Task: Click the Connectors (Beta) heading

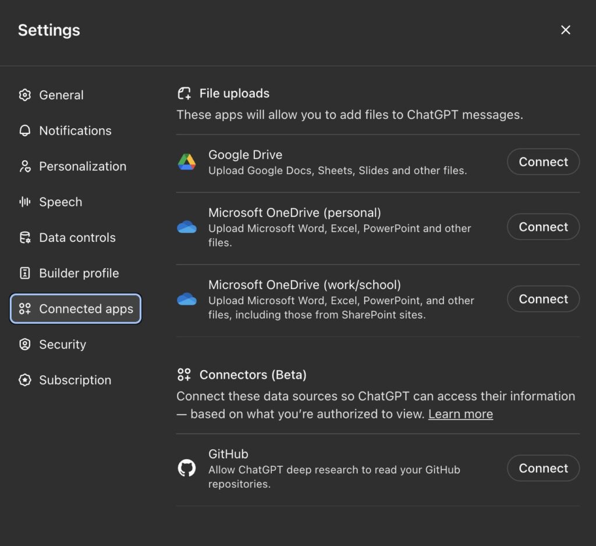Action: click(x=253, y=375)
